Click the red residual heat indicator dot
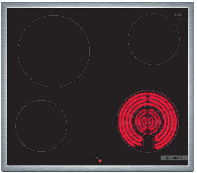The height and width of the screenshot is (173, 197). tap(100, 161)
